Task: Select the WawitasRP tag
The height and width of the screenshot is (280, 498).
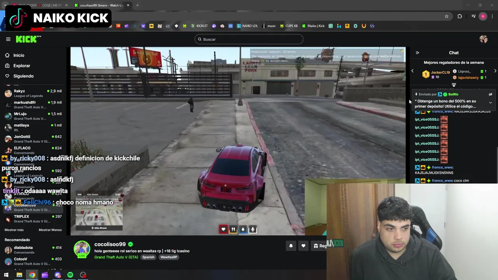Action: pos(169,257)
